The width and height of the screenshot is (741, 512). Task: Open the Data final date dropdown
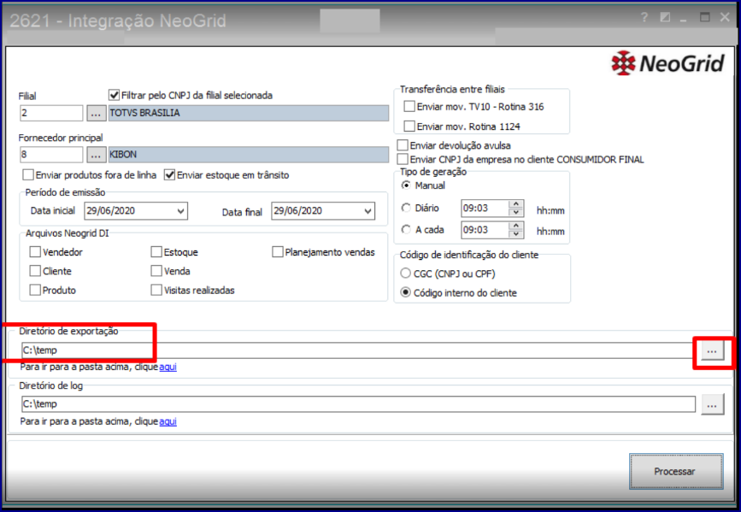(368, 211)
